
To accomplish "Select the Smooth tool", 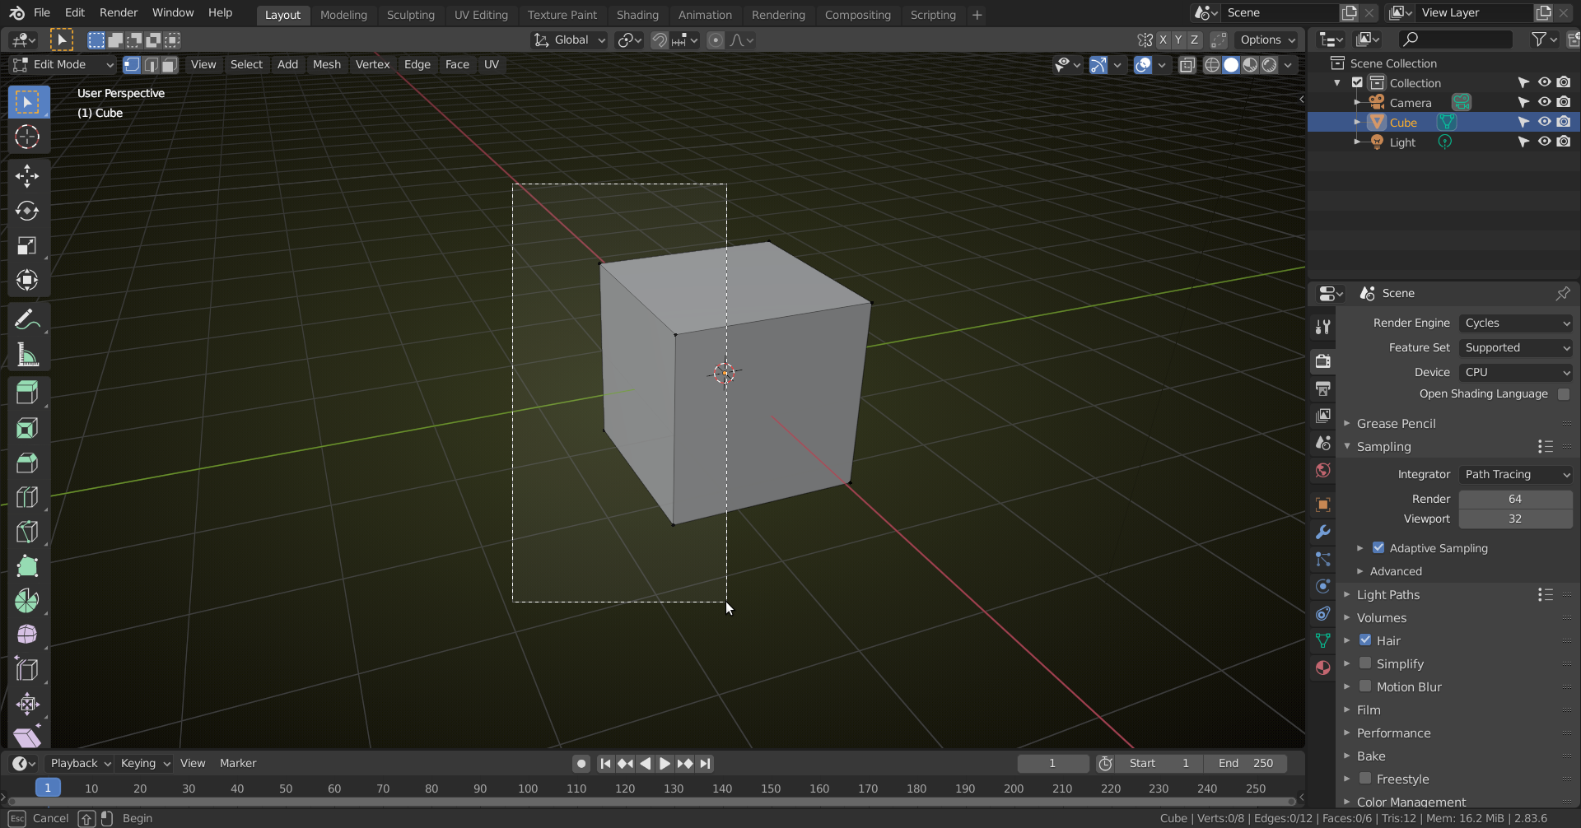I will [x=27, y=635].
